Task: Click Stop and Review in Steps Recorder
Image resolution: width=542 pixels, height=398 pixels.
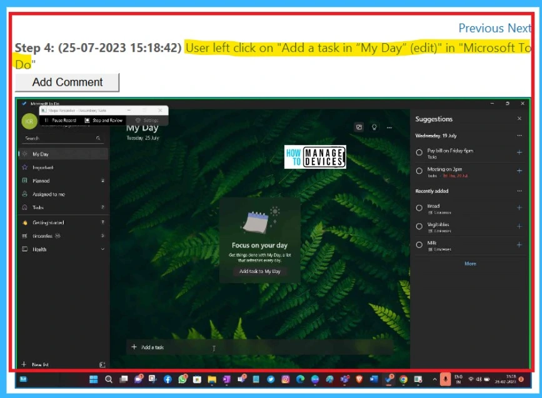Action: (x=104, y=120)
